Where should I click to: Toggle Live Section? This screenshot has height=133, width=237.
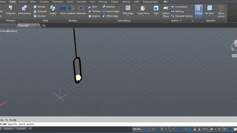(179, 7)
